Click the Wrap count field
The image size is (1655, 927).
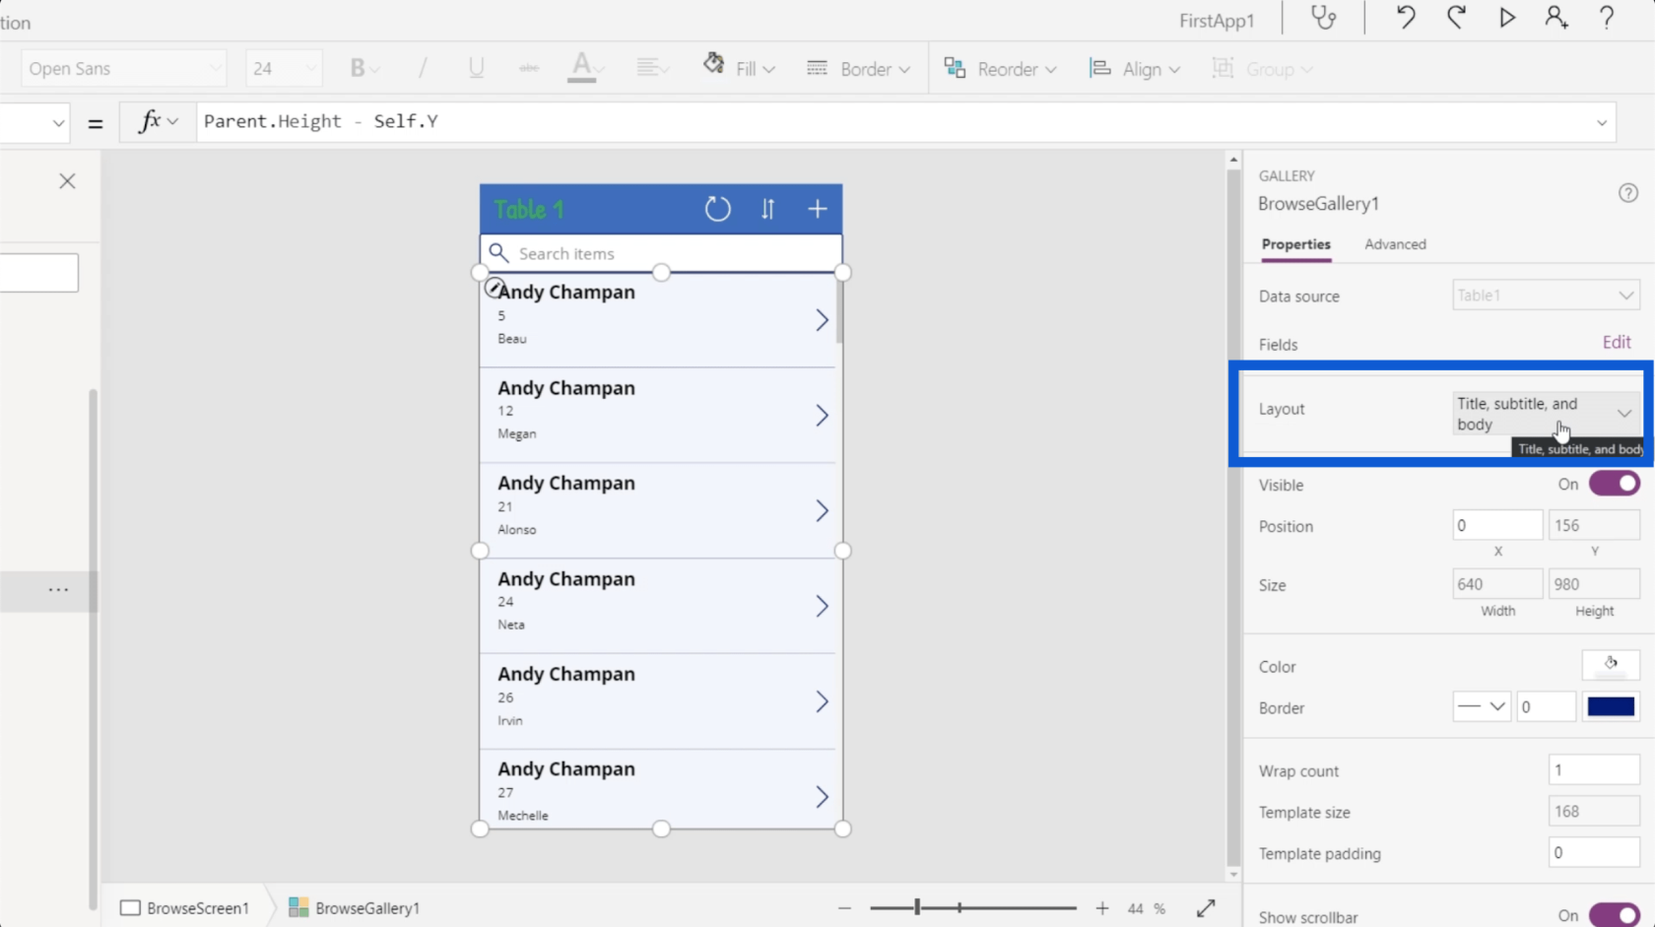tap(1594, 769)
